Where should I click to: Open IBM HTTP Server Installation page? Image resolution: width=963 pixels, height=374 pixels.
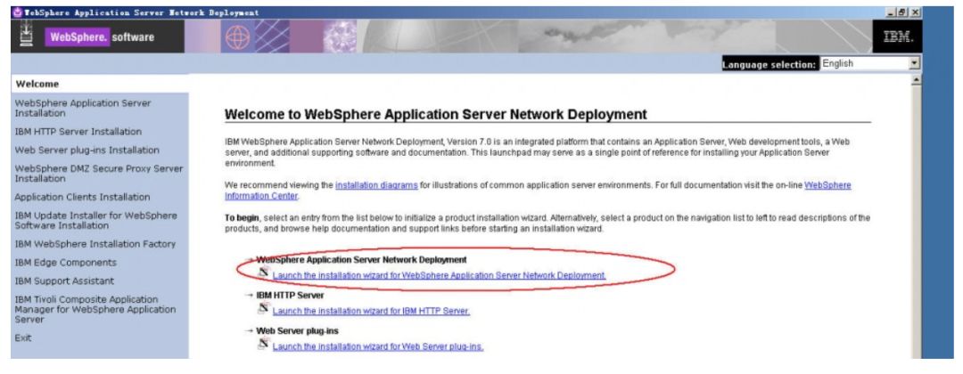point(78,132)
